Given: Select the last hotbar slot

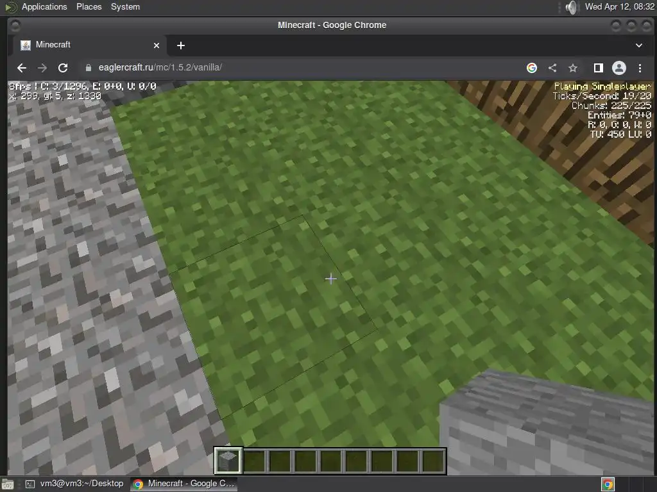Looking at the screenshot, I should point(433,461).
